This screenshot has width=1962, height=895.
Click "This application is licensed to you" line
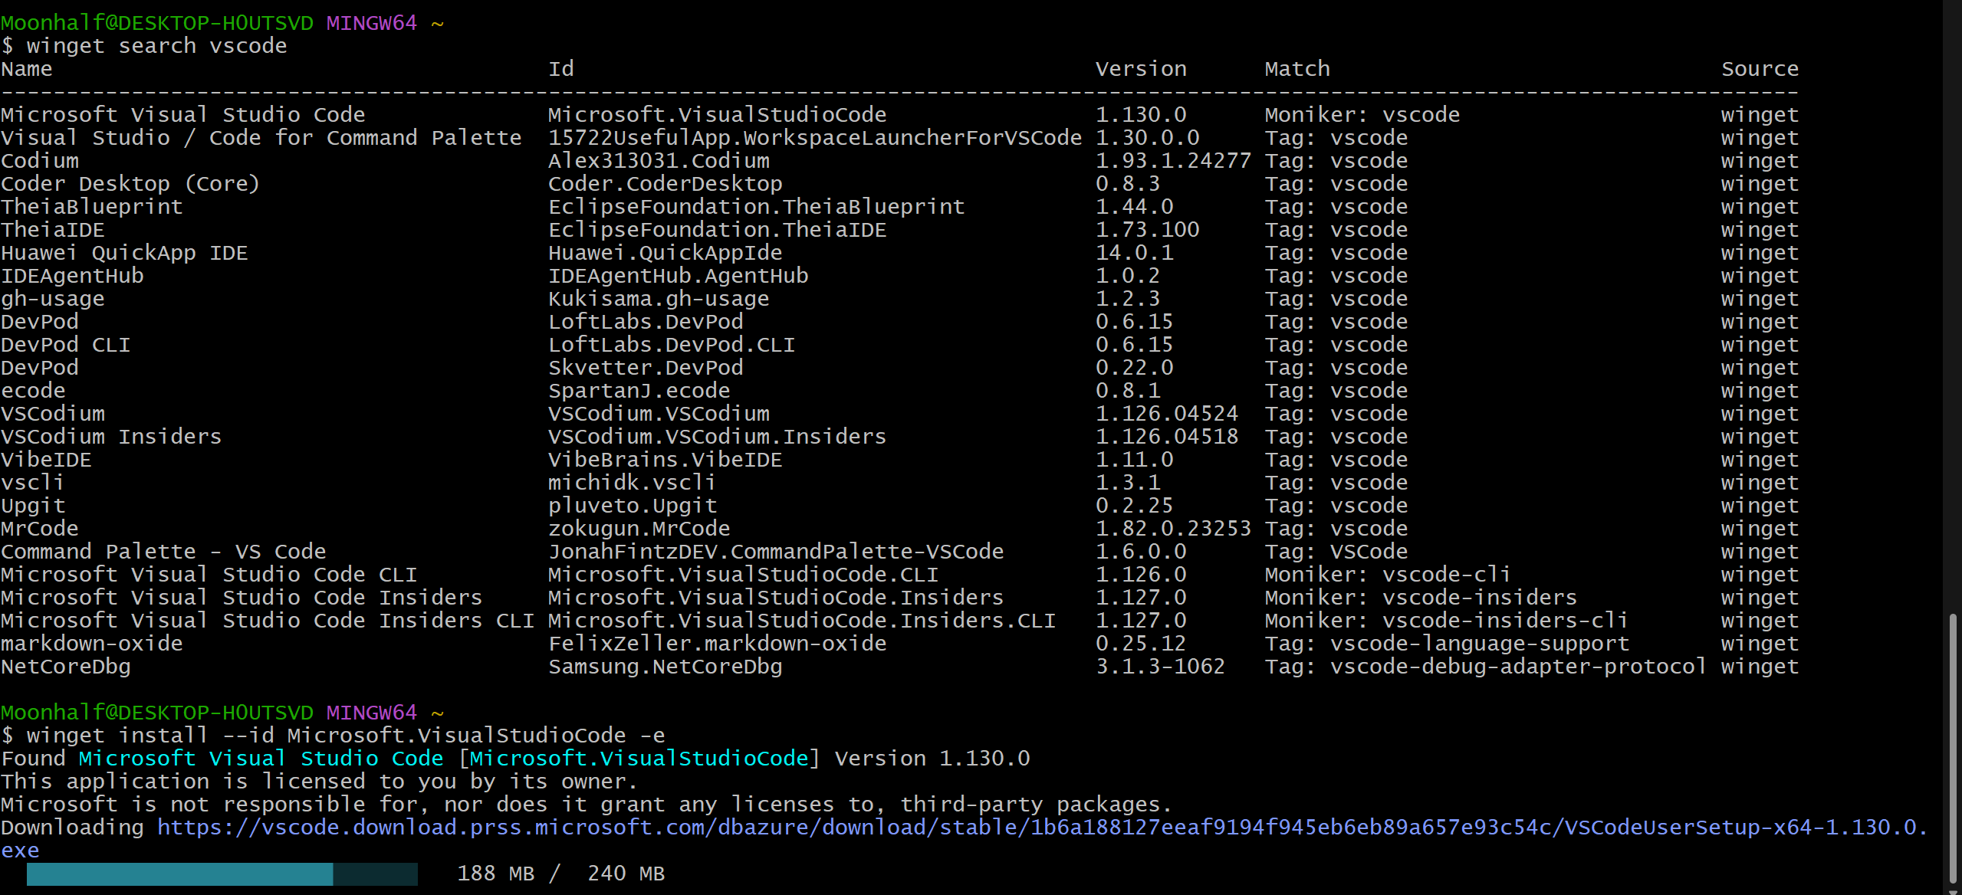[320, 782]
